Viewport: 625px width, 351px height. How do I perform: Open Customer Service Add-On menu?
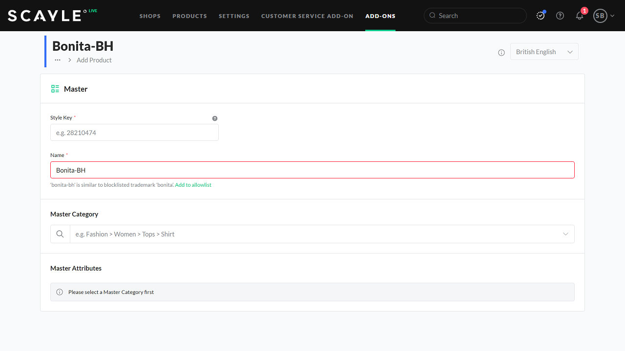click(307, 16)
